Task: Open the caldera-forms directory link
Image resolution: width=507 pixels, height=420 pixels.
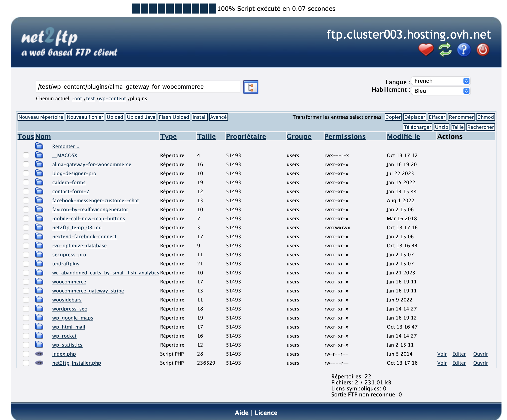Action: (69, 182)
